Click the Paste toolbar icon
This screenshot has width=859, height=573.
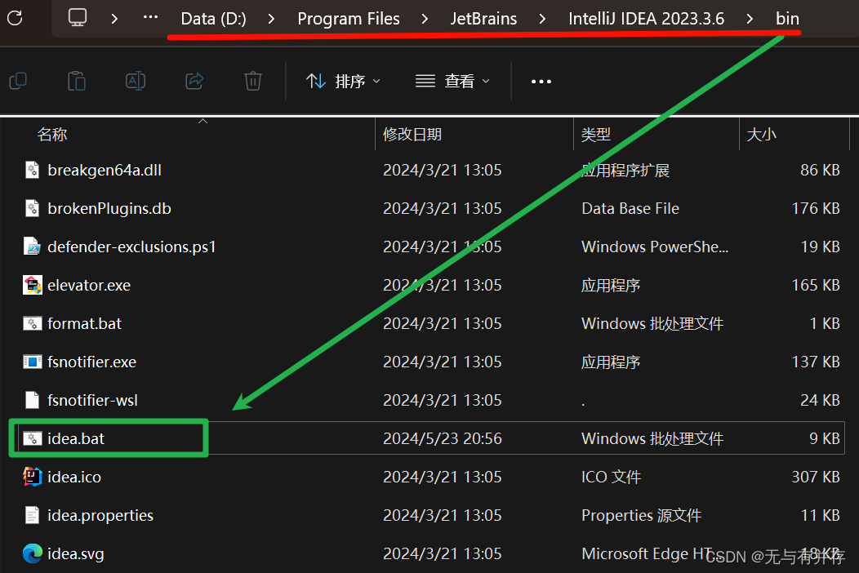click(77, 81)
